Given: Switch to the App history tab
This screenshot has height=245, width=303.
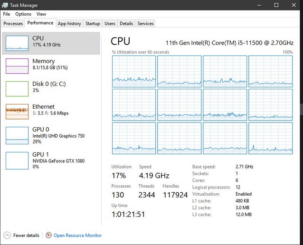Looking at the screenshot, I should pyautogui.click(x=69, y=23).
